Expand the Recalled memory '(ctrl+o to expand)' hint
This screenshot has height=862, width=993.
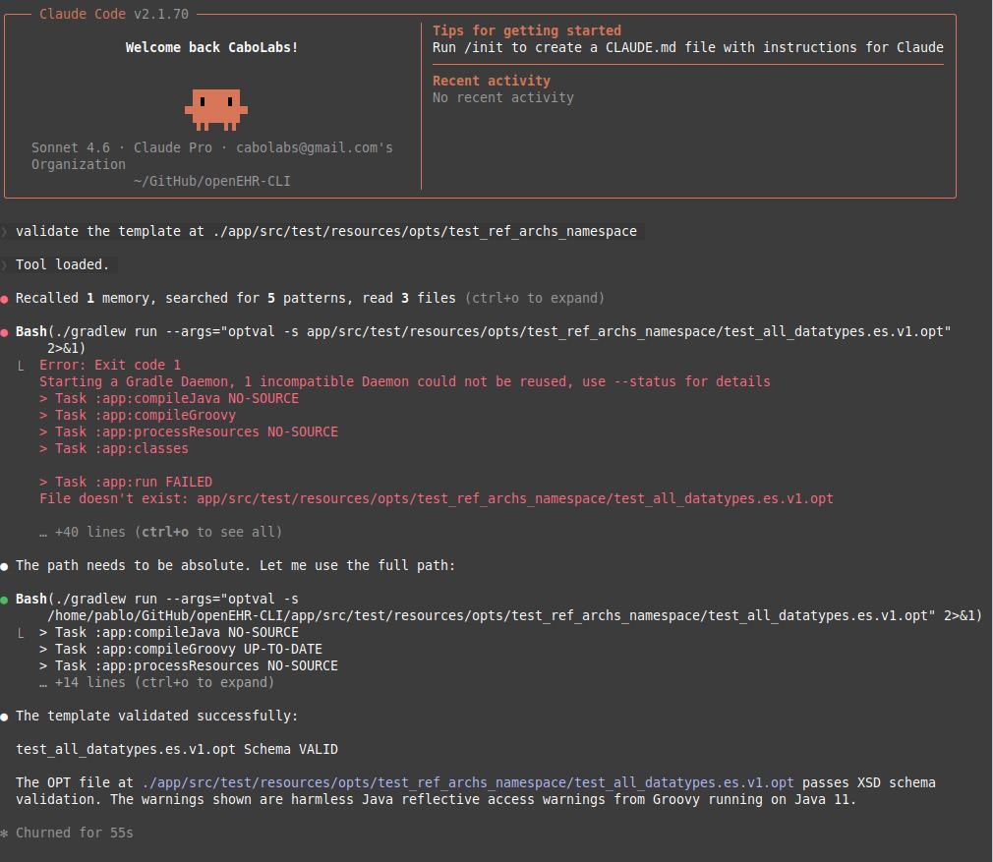(x=534, y=298)
